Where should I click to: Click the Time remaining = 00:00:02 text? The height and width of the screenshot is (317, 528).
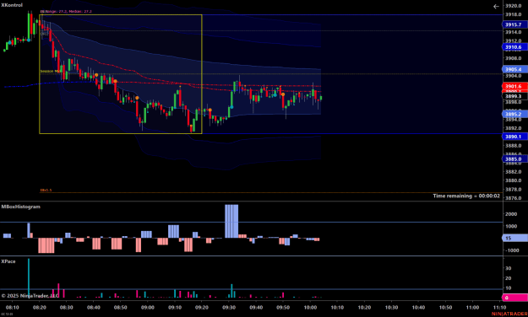coord(466,196)
